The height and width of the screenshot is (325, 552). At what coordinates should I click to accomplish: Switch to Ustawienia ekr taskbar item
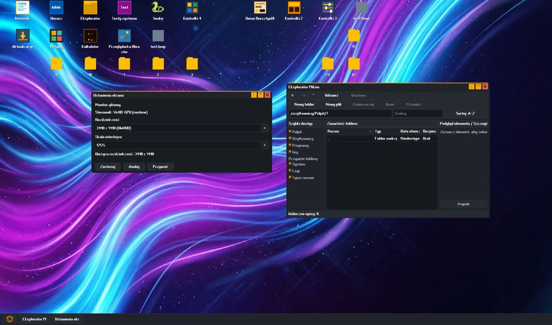pos(67,319)
